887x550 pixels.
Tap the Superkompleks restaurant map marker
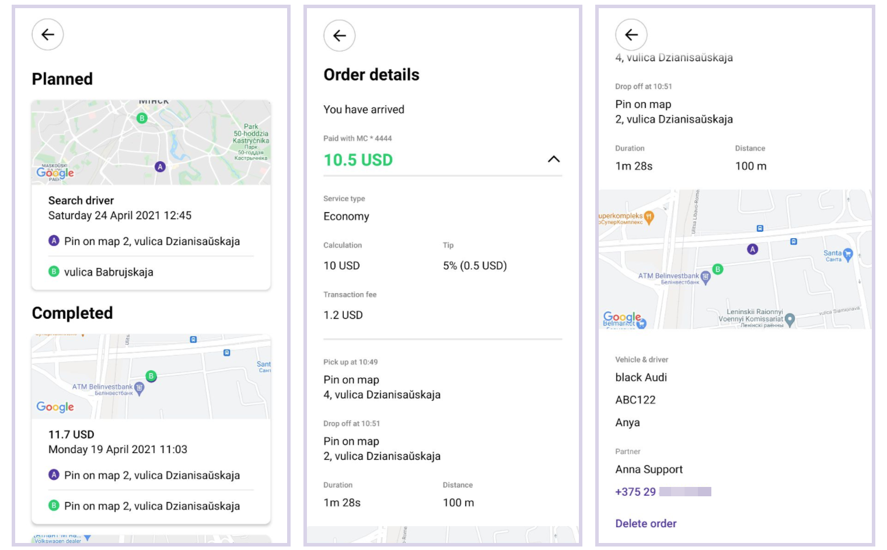point(649,217)
